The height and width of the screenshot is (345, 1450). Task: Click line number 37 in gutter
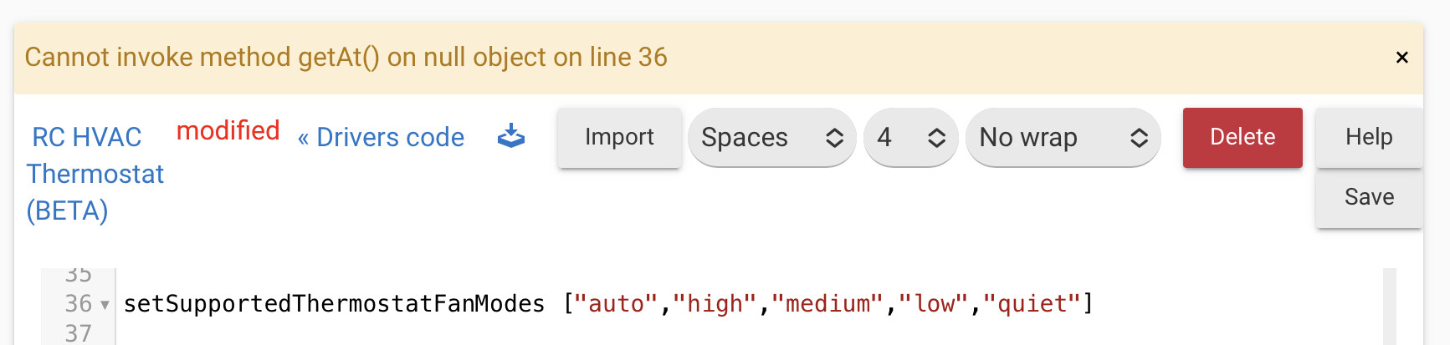coord(78,333)
